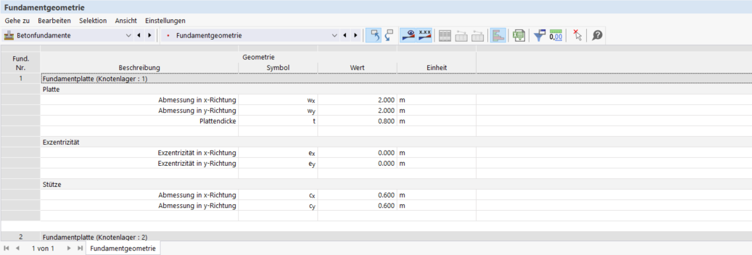Click the Stütze section heading
752x255 pixels.
coord(51,184)
